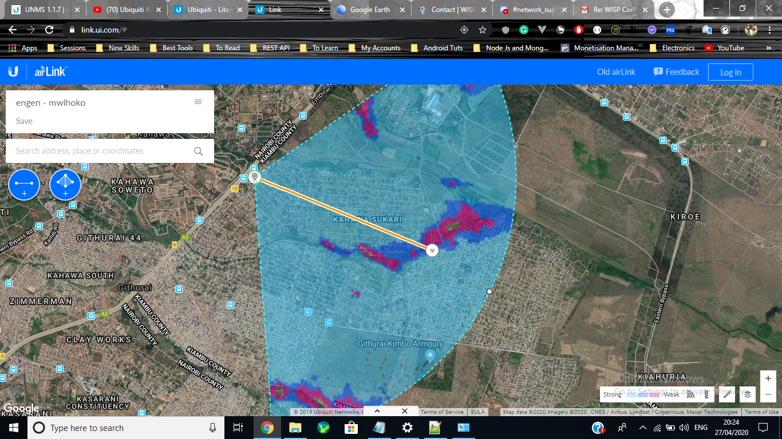The width and height of the screenshot is (782, 439).
Task: Click the location target icon in address bar
Action: point(464,30)
